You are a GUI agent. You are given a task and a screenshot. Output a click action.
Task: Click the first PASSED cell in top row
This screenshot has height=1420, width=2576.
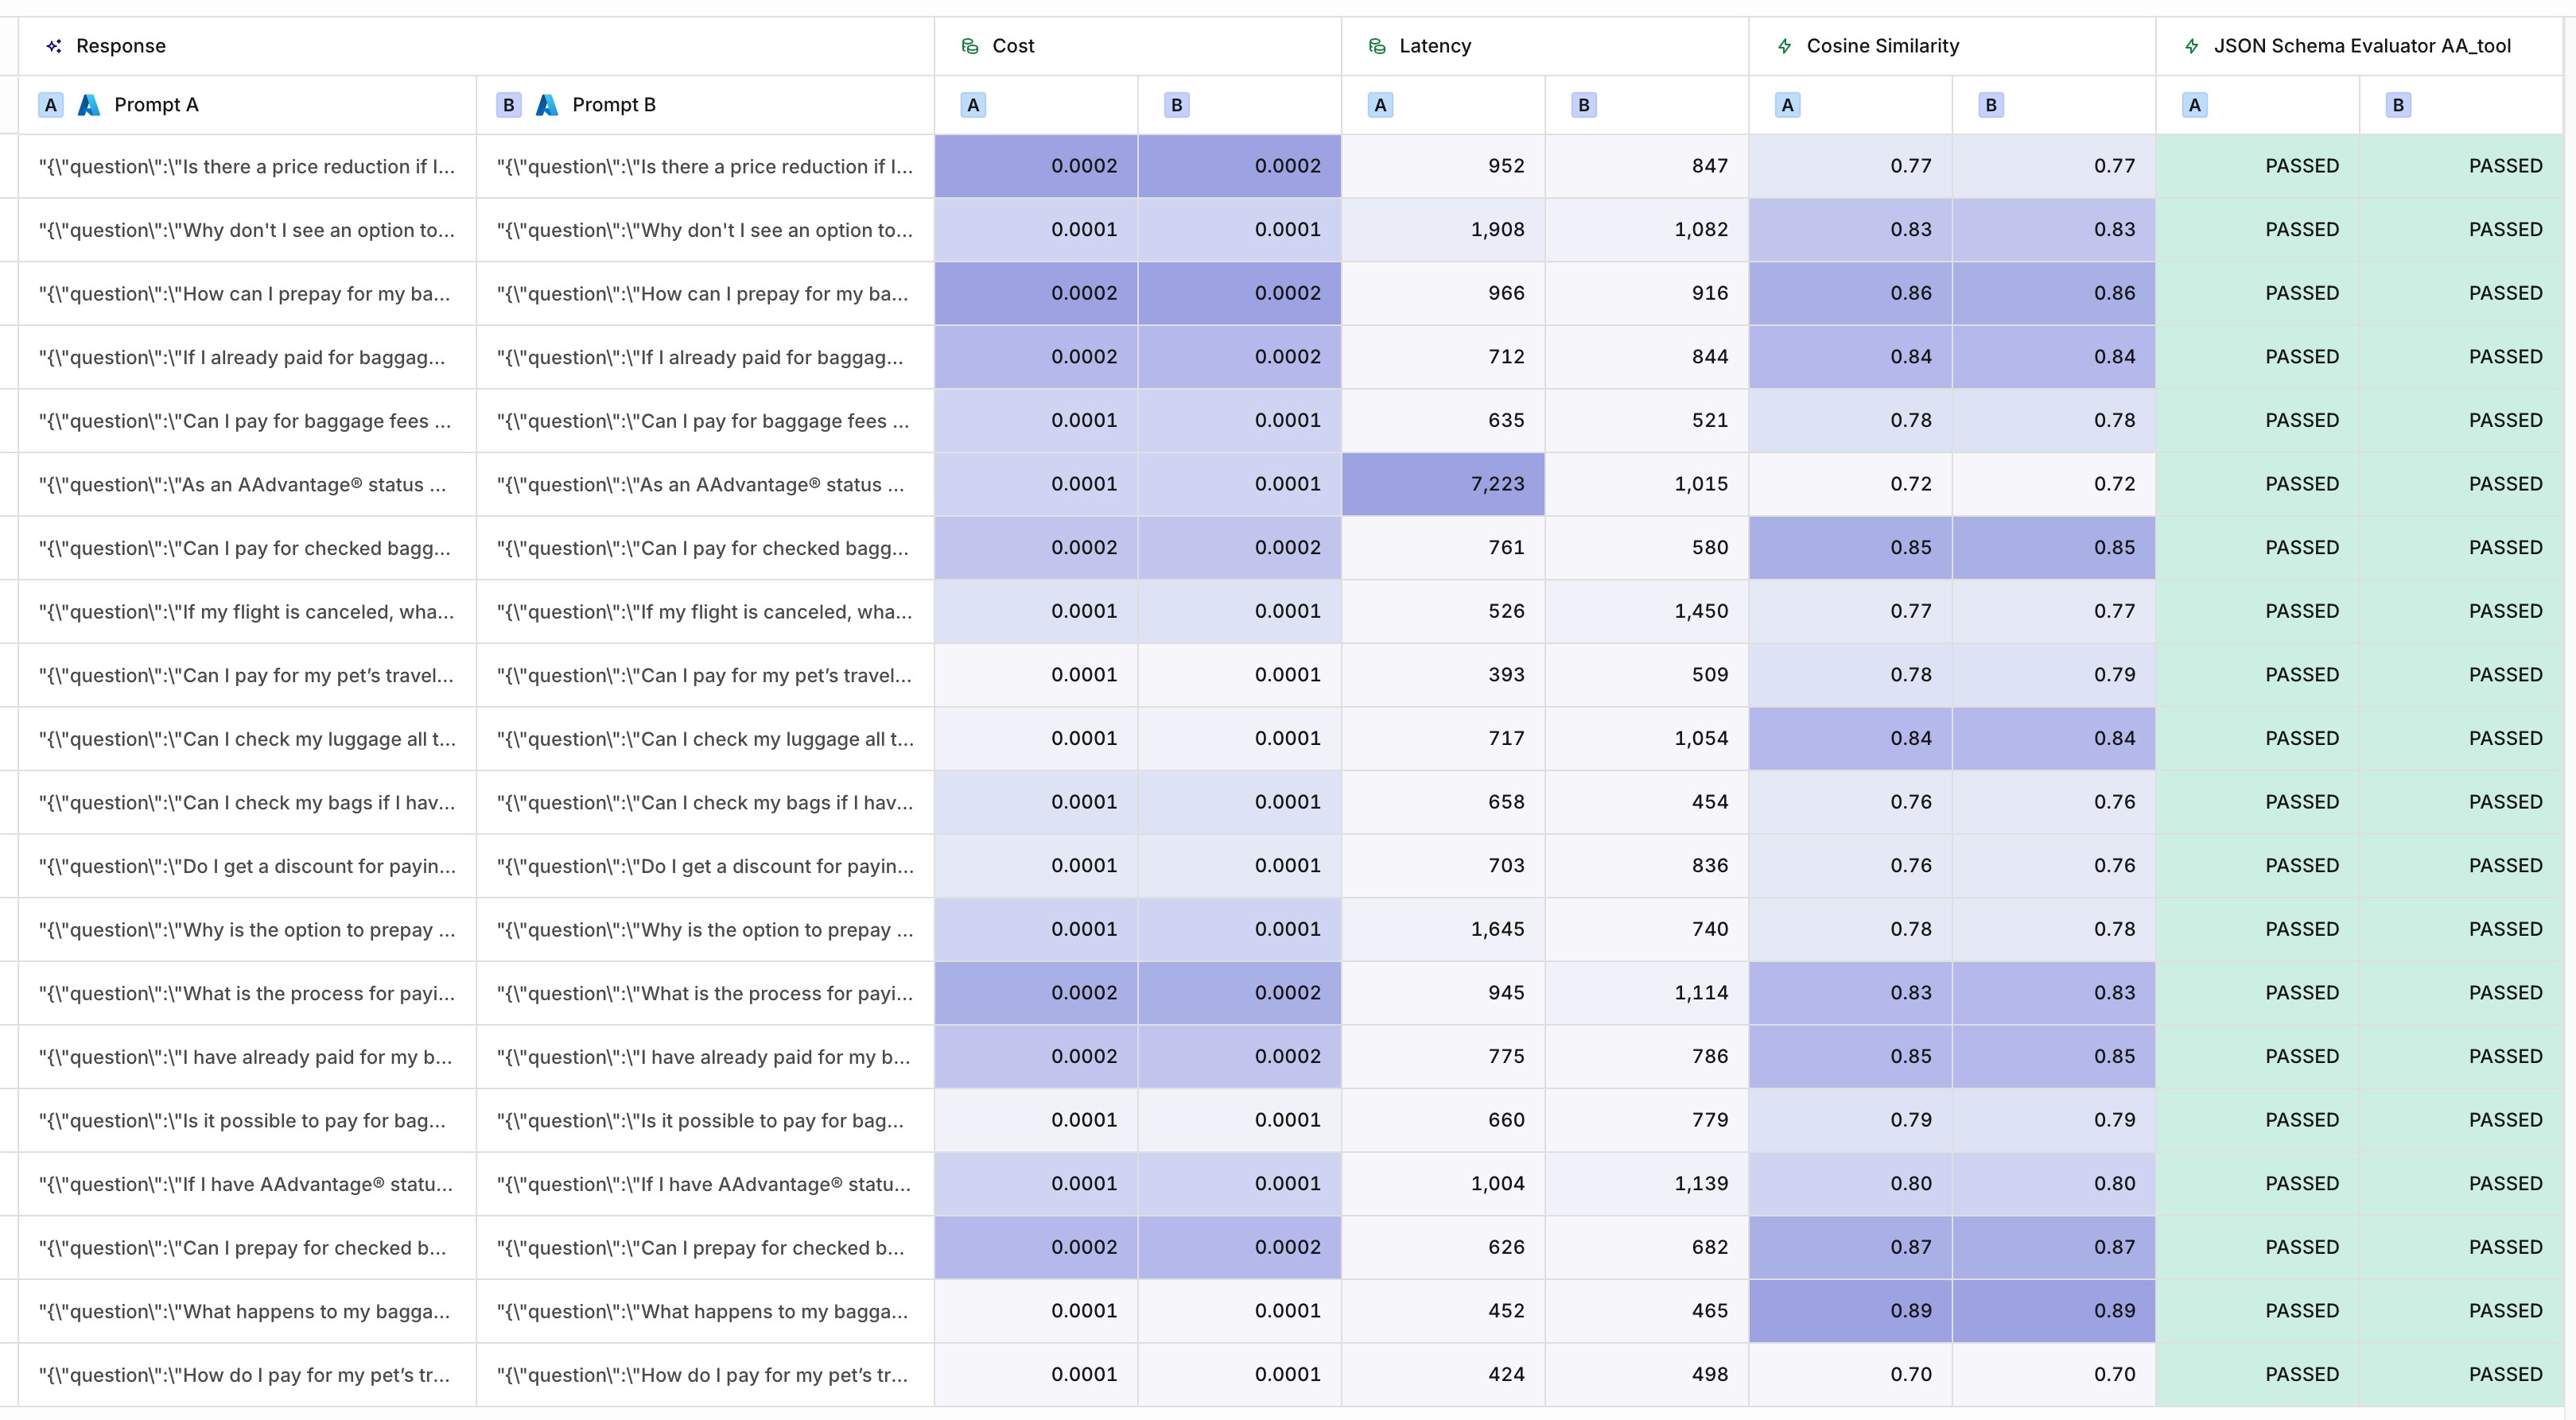(x=2301, y=166)
